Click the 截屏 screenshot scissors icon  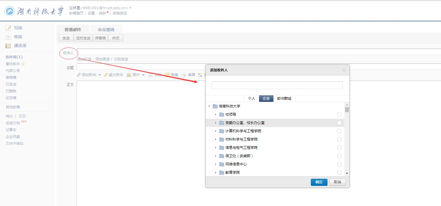pos(184,75)
